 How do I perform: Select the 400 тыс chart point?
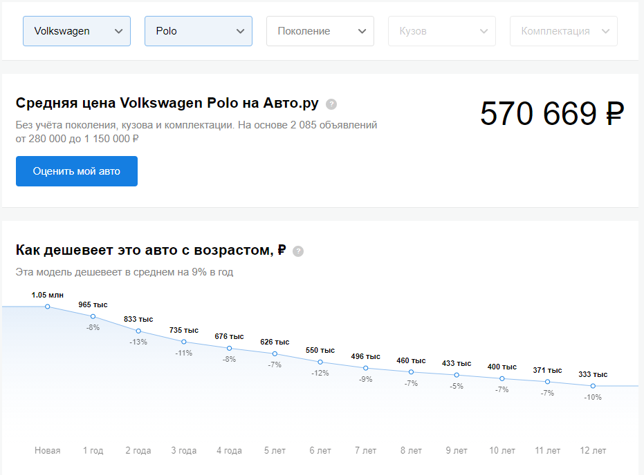coord(502,379)
